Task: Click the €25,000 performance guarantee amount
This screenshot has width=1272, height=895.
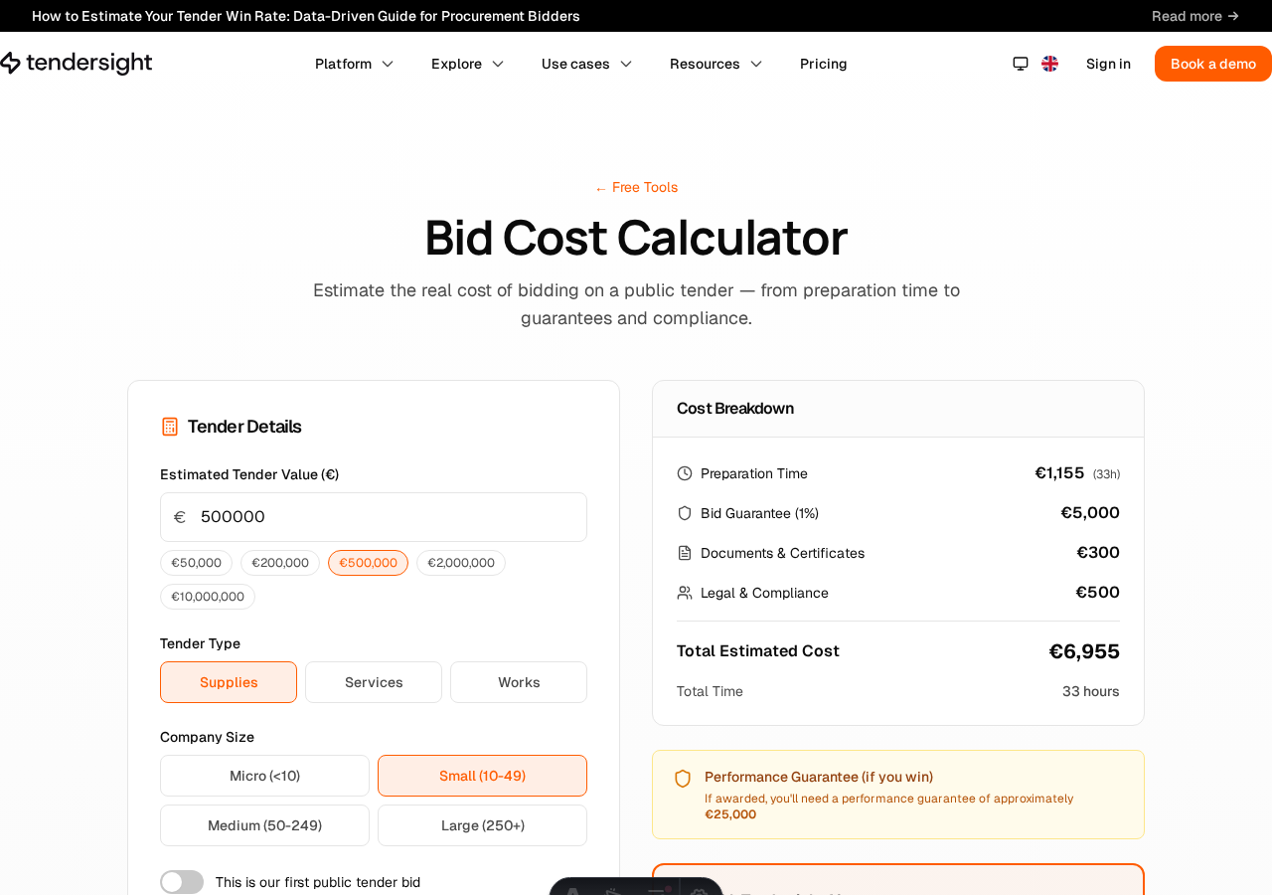Action: pyautogui.click(x=730, y=814)
